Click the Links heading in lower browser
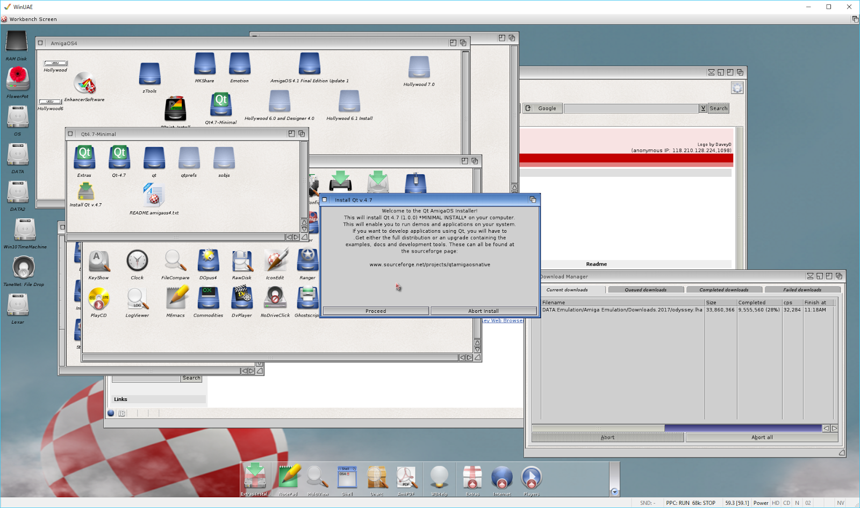860x508 pixels. 120,399
